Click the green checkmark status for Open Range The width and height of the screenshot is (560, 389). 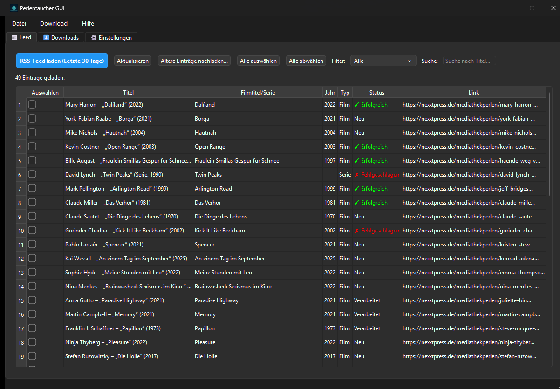click(356, 147)
